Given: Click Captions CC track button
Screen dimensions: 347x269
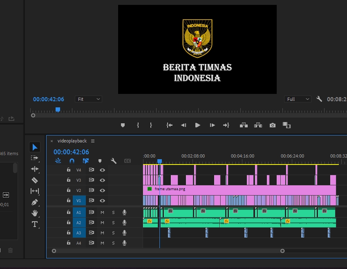Looking at the screenshot, I should [128, 161].
